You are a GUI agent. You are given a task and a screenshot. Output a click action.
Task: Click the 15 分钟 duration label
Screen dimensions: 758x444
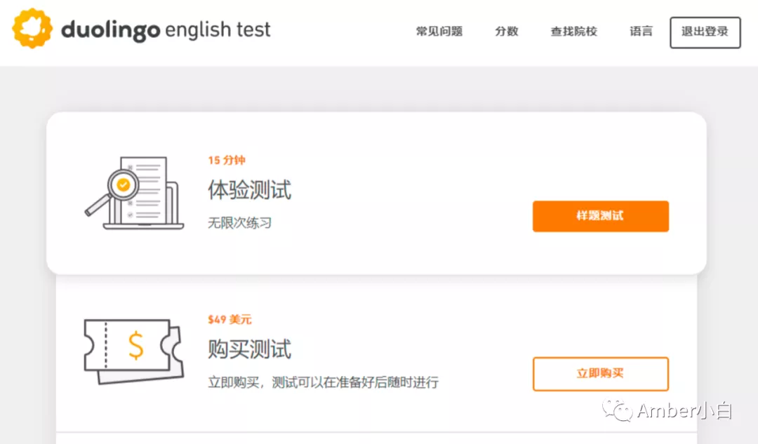[227, 160]
